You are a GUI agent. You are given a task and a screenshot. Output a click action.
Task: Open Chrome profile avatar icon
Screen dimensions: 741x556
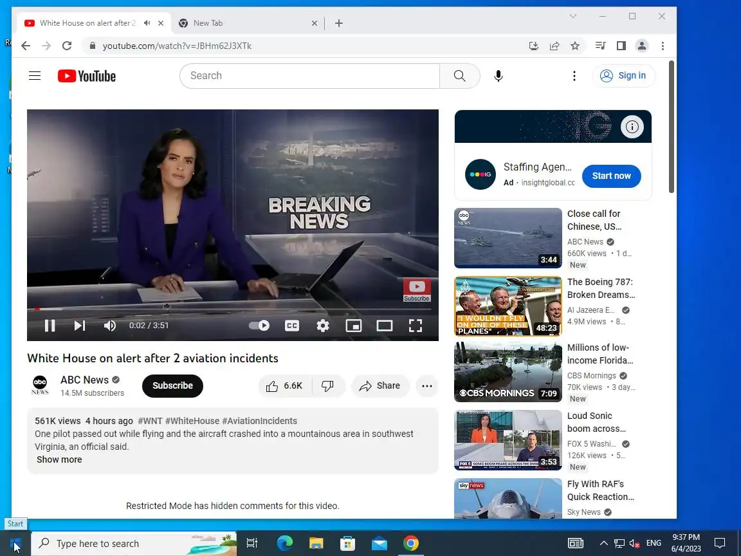click(642, 46)
